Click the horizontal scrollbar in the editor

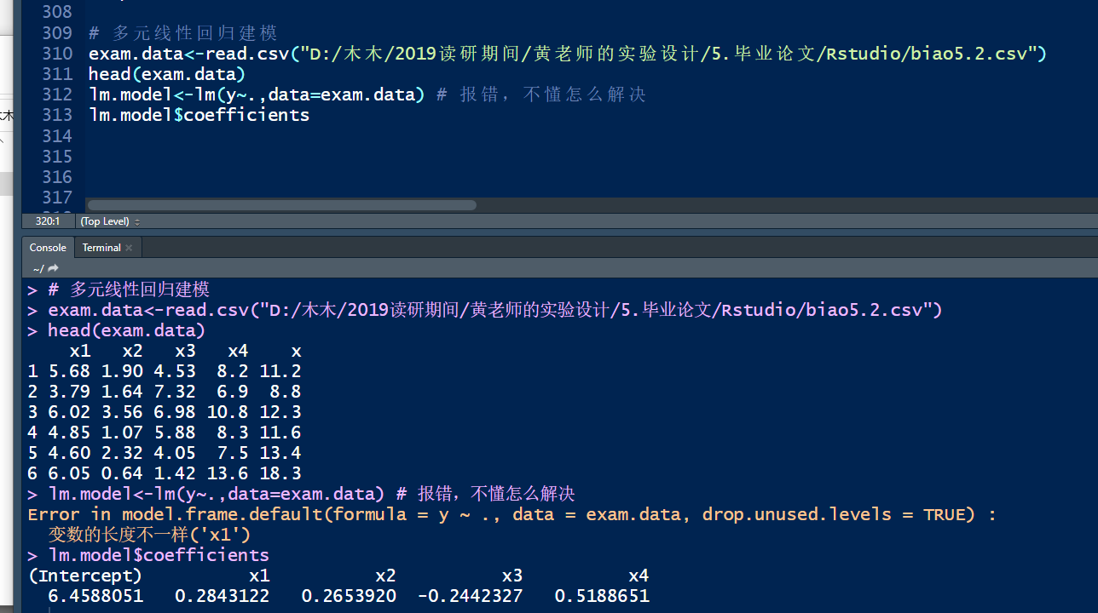[281, 205]
